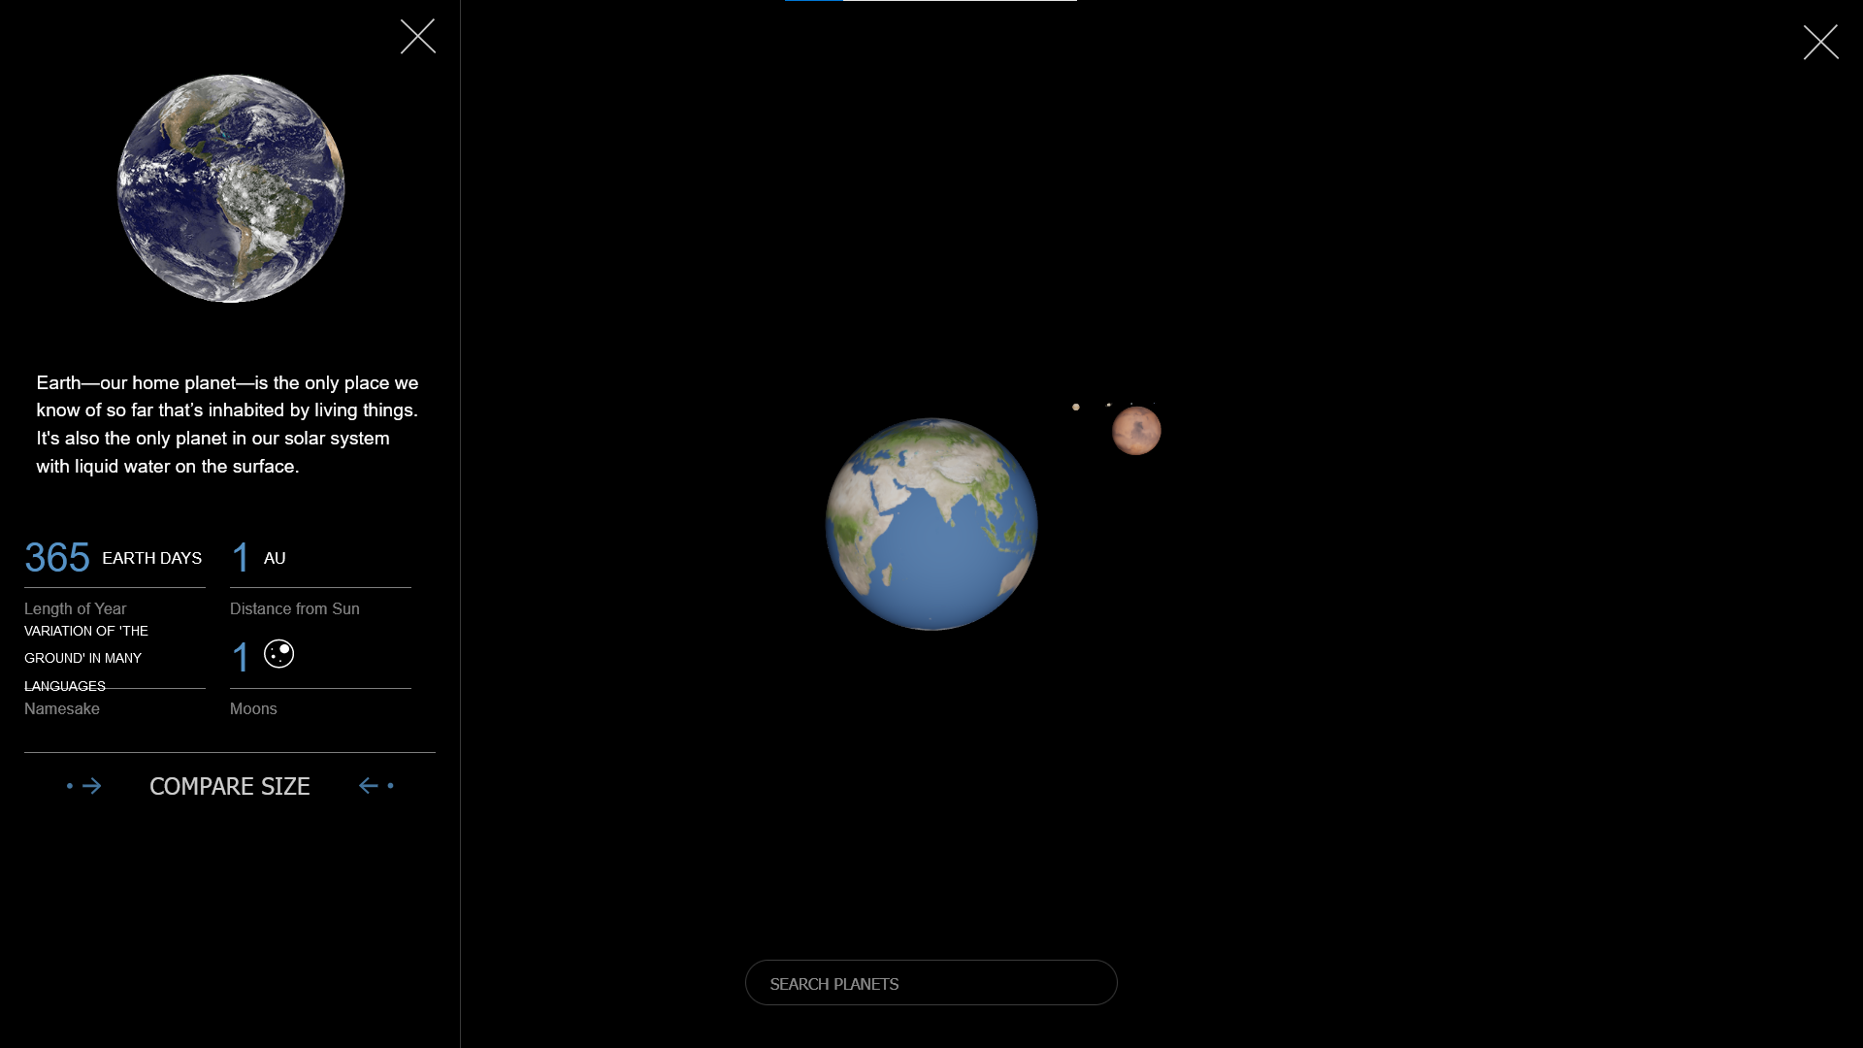The image size is (1863, 1048).
Task: Select the small Jupiter icon above Mars
Action: point(1076,407)
